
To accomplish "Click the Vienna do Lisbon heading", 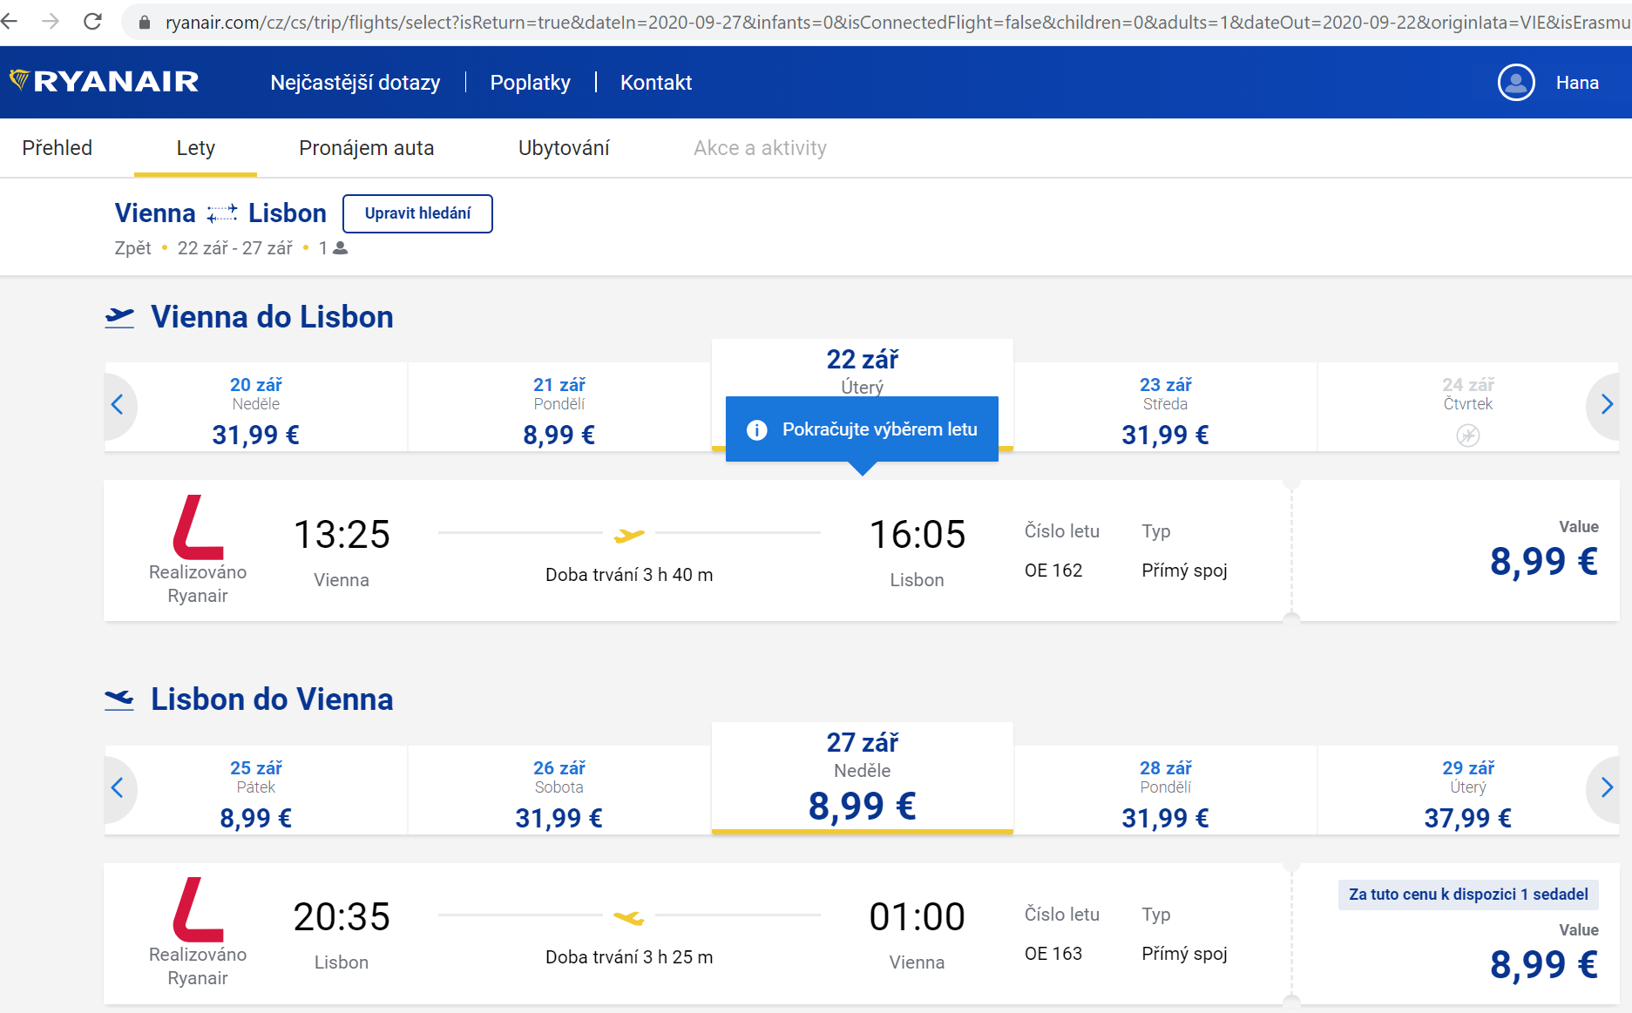I will (272, 317).
